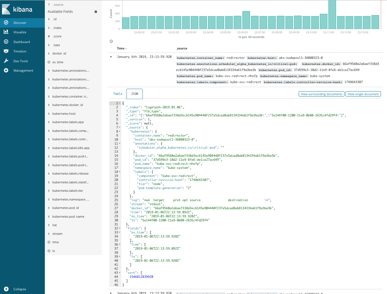Select the JSON tab
This screenshot has height=294, width=387.
point(135,94)
